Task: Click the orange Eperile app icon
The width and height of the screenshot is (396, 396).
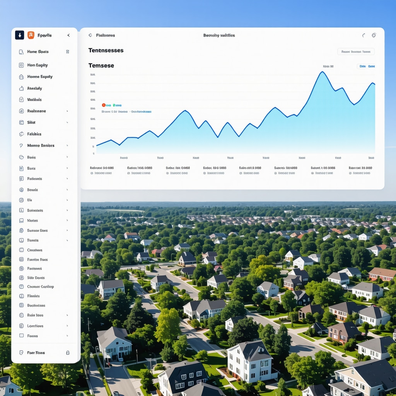Action: click(x=31, y=35)
